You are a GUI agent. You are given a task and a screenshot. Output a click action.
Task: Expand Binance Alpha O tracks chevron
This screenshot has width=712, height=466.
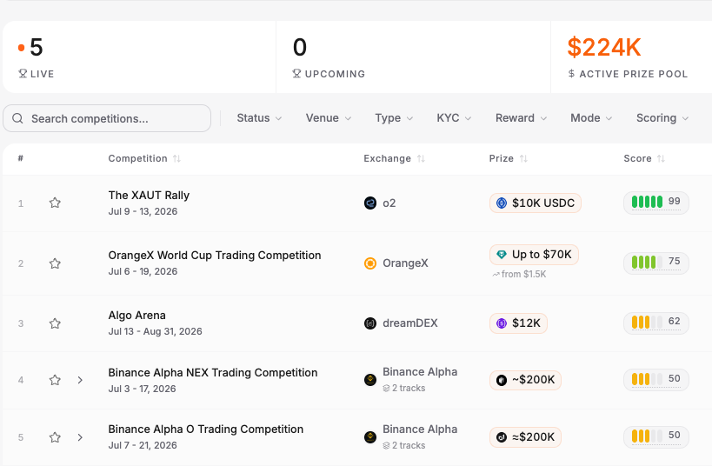click(x=80, y=437)
